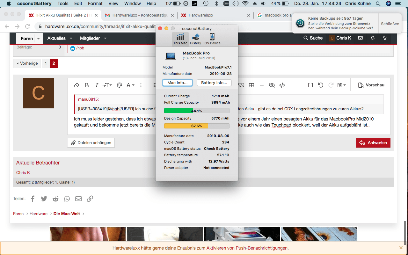
Task: Insert horizontal line with the dash icon
Action: (262, 85)
